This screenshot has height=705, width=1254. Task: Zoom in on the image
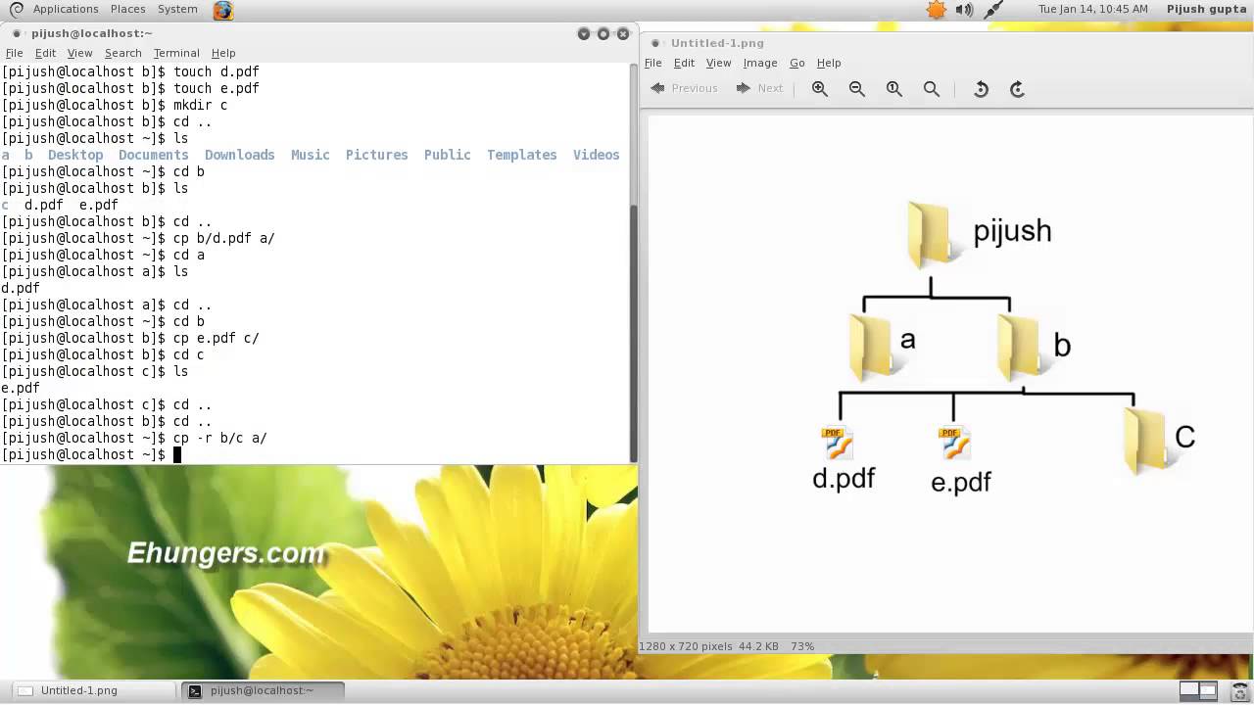click(820, 89)
